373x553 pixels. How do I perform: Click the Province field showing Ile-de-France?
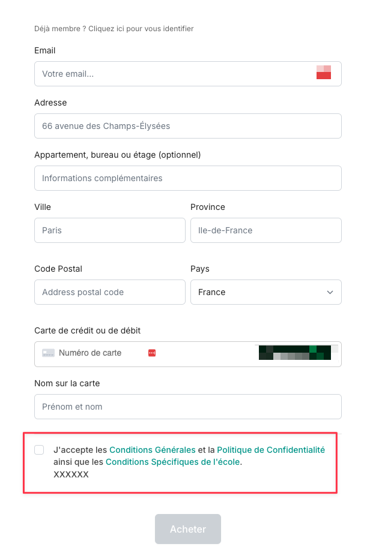pos(266,230)
